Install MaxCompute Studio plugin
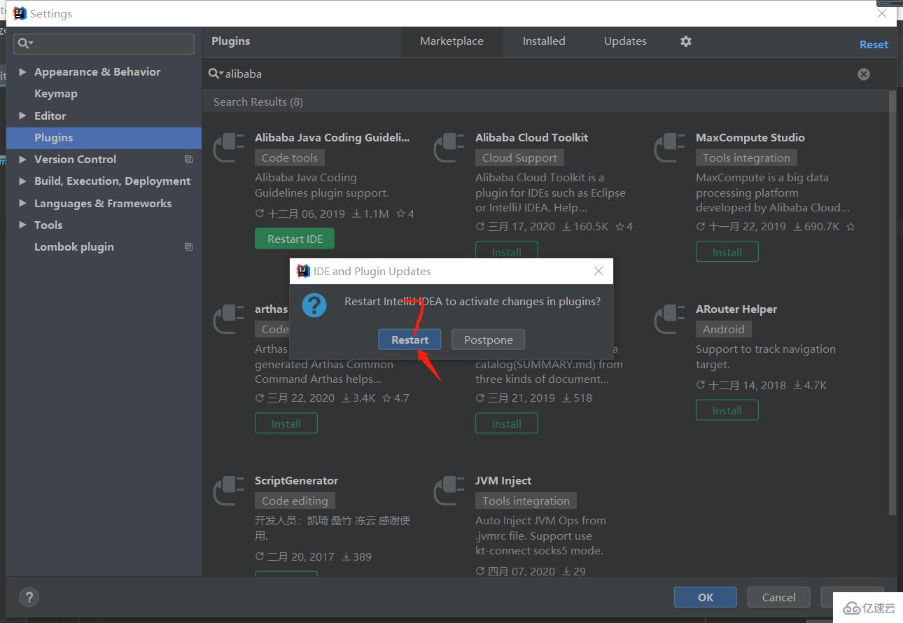The height and width of the screenshot is (623, 903). pyautogui.click(x=727, y=252)
